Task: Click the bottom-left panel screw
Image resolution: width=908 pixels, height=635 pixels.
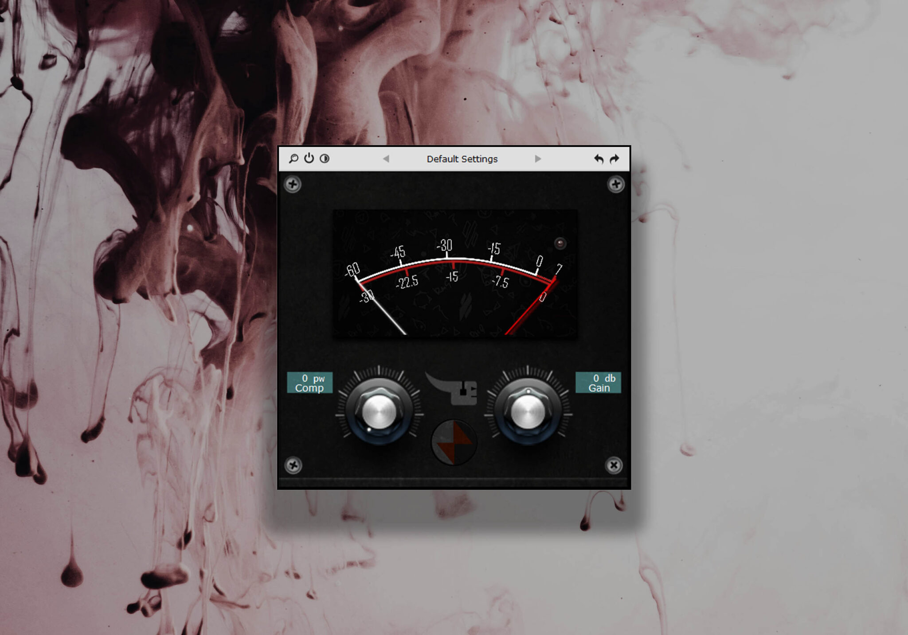Action: [293, 465]
